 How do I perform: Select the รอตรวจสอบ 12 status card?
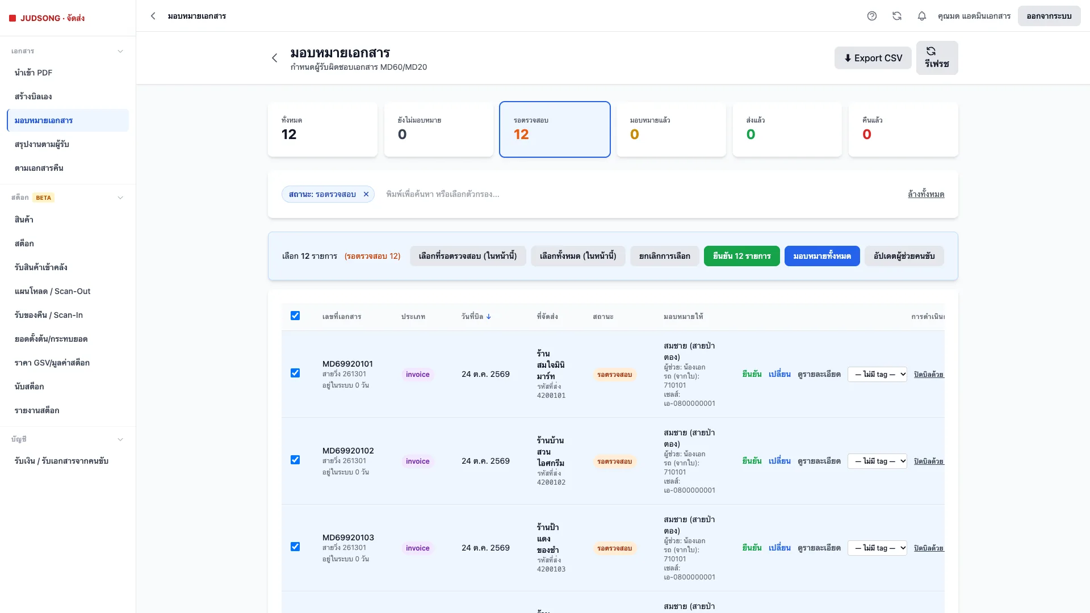tap(555, 129)
